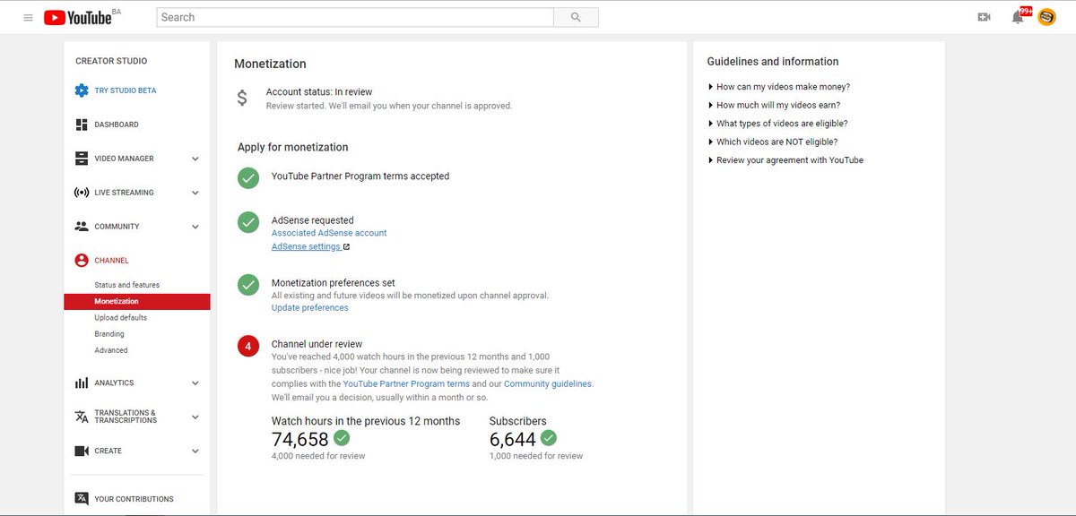The height and width of the screenshot is (516, 1076).
Task: Open Upload defaults settings
Action: [121, 318]
